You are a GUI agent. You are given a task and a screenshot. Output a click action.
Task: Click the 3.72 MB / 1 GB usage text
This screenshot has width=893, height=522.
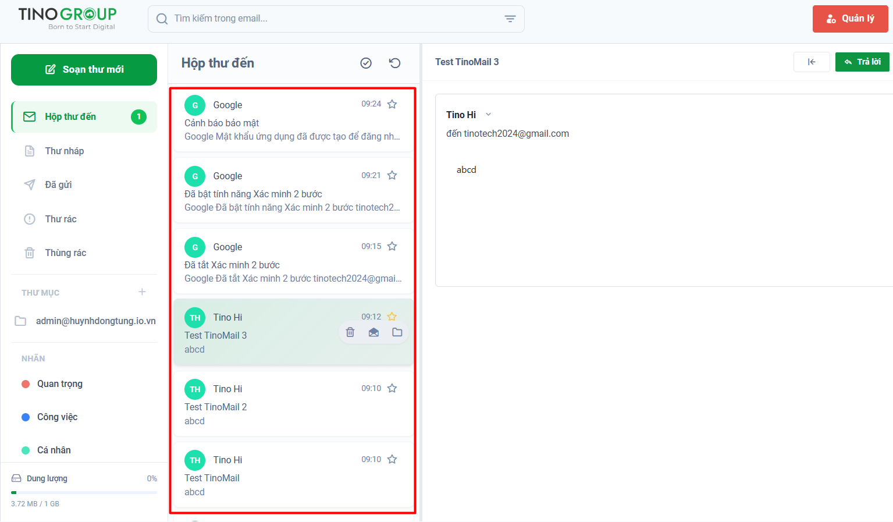35,504
